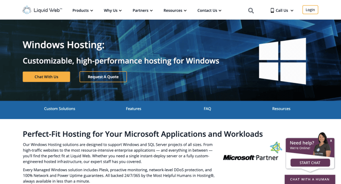Click the phone icon beside Call Us
Viewport: 341px width, 184px height.
pos(272,10)
